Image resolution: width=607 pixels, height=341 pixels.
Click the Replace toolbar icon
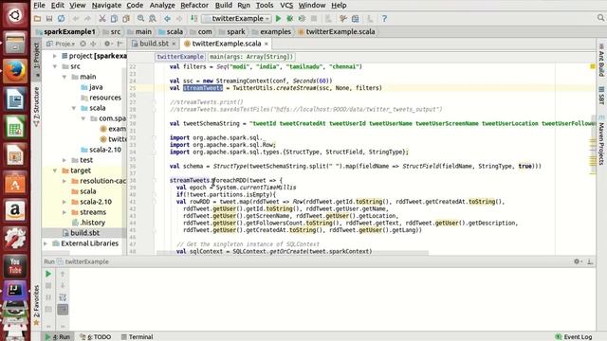pyautogui.click(x=153, y=19)
